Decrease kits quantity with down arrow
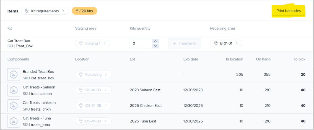314x130 pixels. click(156, 46)
